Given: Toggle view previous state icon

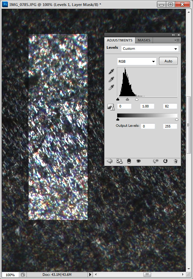Looking at the screenshot, I should point(155,161).
